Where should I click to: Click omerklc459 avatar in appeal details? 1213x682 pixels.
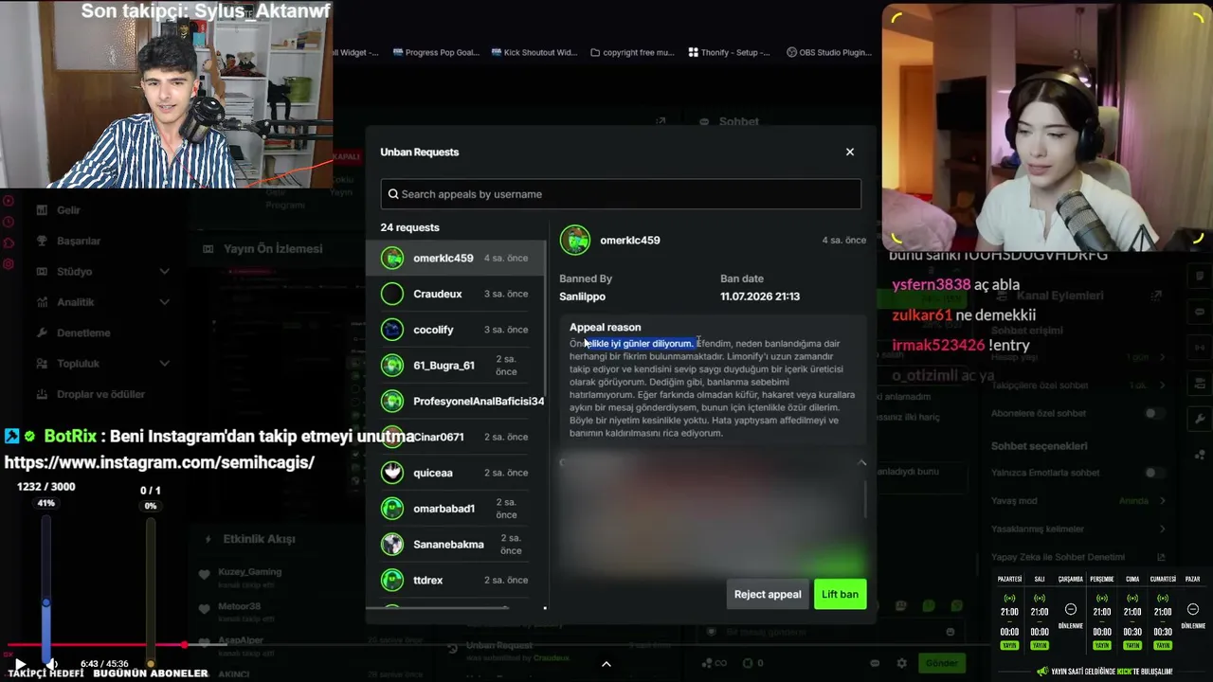575,240
